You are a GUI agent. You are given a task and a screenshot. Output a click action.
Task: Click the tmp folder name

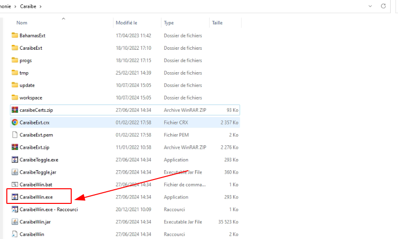[24, 73]
